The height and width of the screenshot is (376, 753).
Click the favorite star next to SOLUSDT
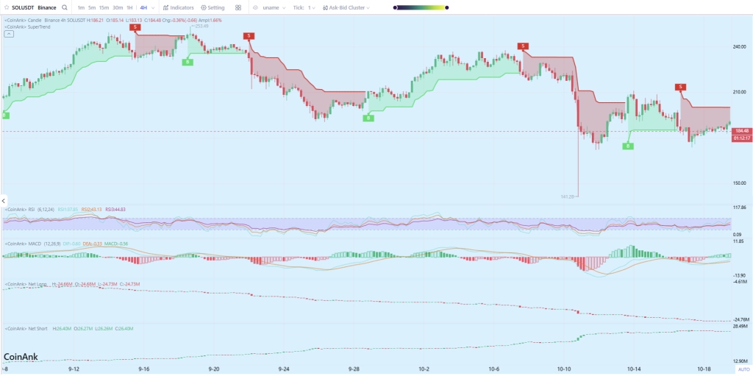(x=7, y=7)
